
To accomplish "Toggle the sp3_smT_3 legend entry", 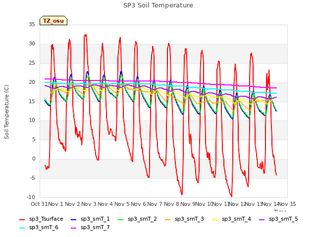I will (184, 219).
